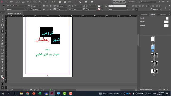This screenshot has width=171, height=96.
Task: Select the Gap tool
Action: click(2, 25)
